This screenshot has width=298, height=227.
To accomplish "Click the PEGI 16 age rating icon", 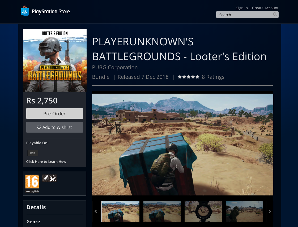I will click(32, 183).
